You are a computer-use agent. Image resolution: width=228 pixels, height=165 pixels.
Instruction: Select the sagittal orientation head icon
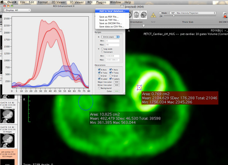(x=144, y=15)
